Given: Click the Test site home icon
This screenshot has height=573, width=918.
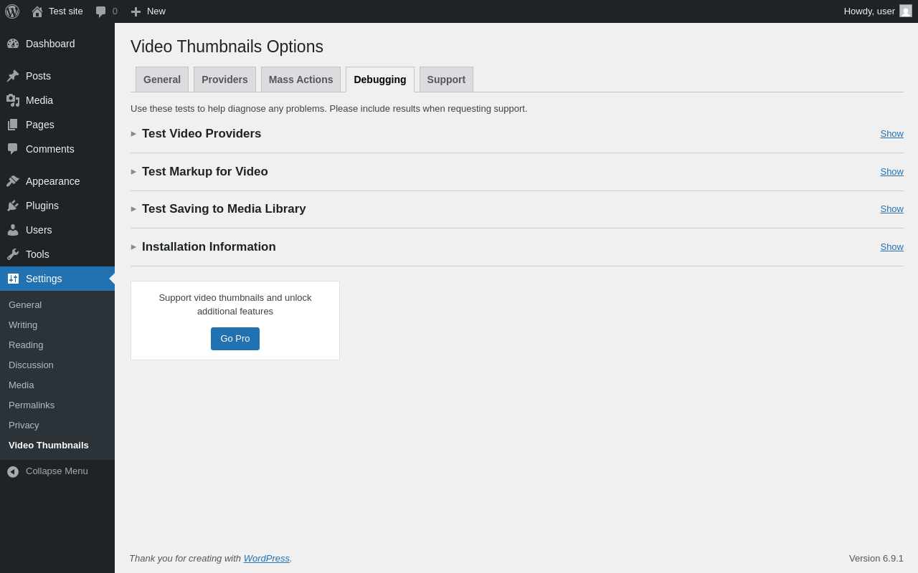Looking at the screenshot, I should [x=37, y=11].
